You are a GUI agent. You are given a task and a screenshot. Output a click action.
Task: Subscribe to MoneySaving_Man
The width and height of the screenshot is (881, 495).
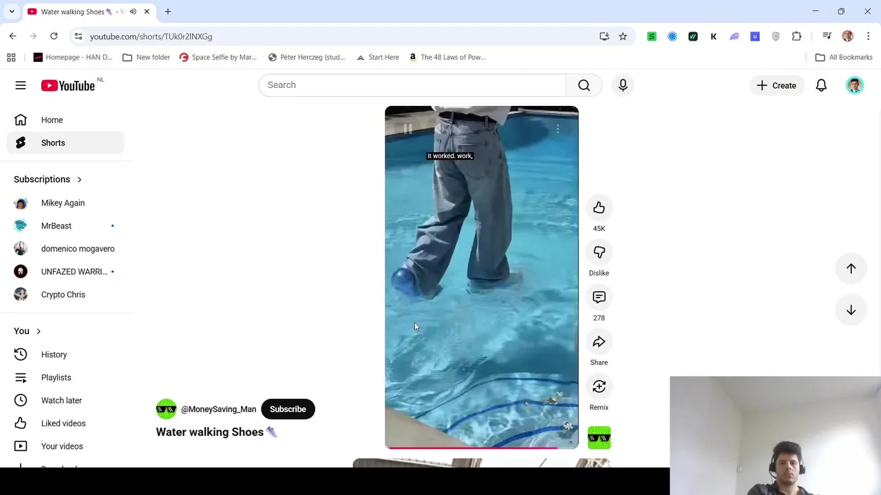point(288,409)
